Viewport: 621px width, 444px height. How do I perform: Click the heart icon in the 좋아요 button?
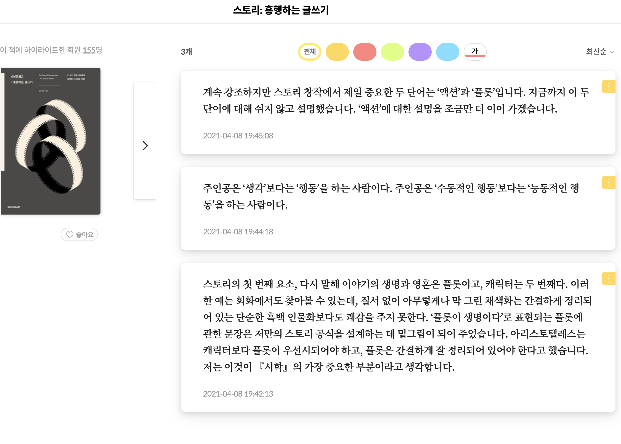tap(70, 234)
